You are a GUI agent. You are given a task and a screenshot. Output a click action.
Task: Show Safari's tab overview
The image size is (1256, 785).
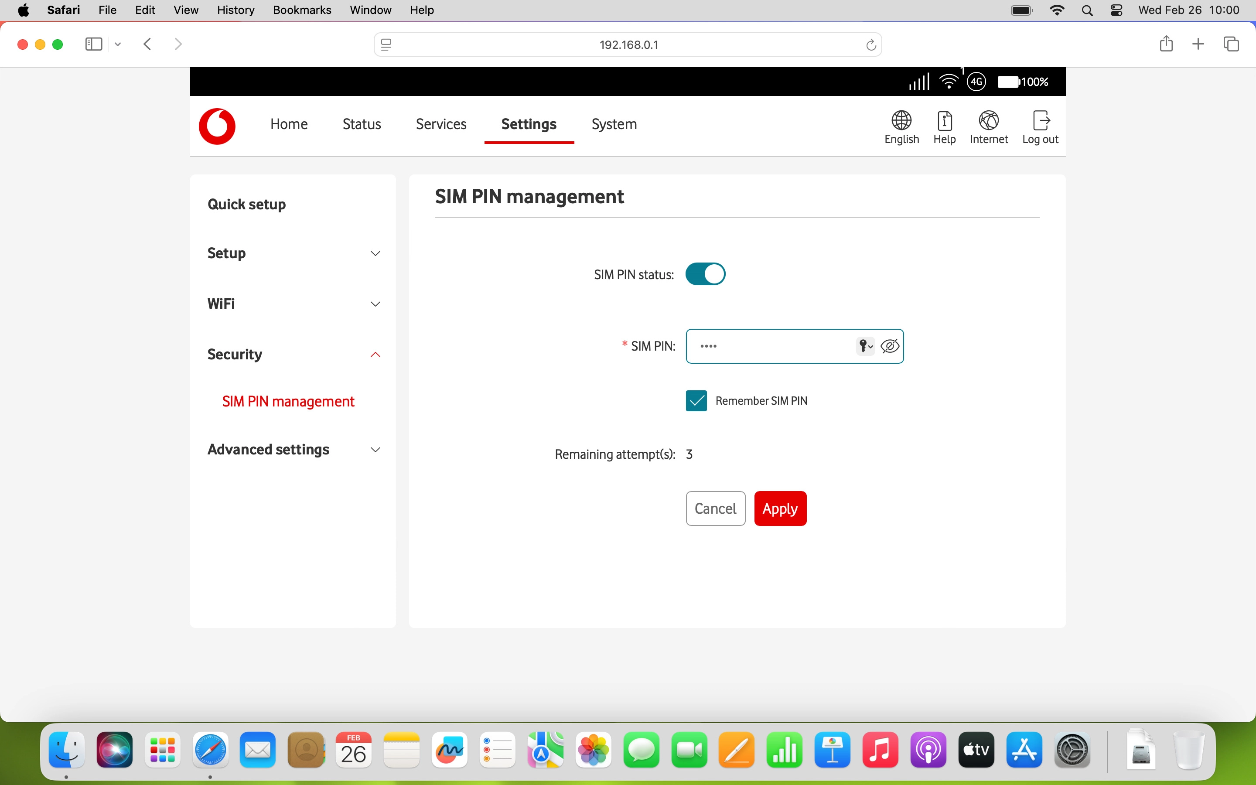(x=1231, y=44)
